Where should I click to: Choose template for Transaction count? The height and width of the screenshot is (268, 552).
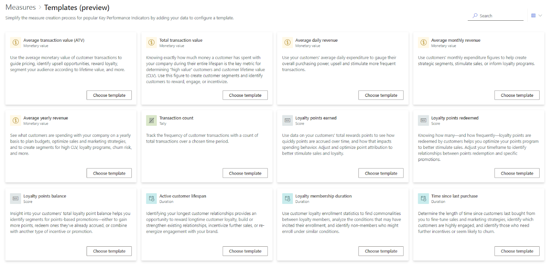pyautogui.click(x=245, y=173)
